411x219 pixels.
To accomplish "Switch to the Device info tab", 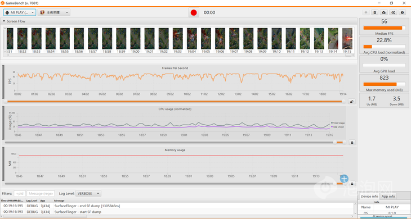I will pos(369,197).
